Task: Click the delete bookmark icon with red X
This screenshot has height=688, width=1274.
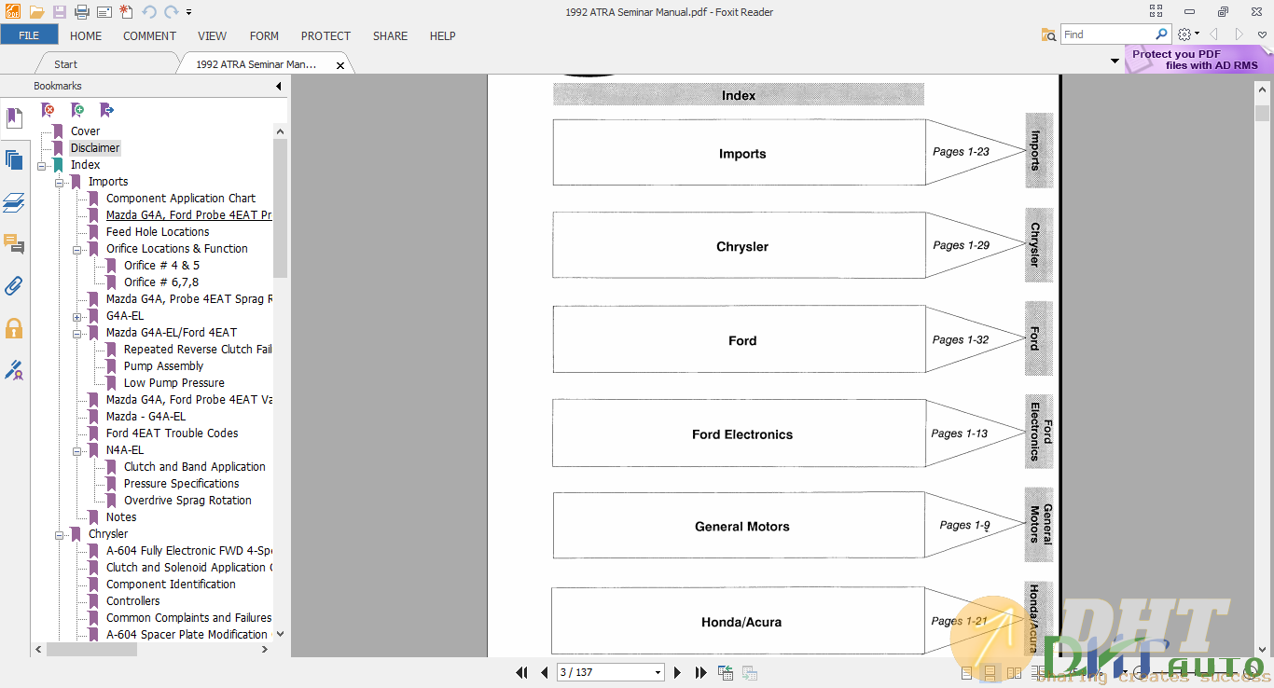Action: pyautogui.click(x=48, y=110)
